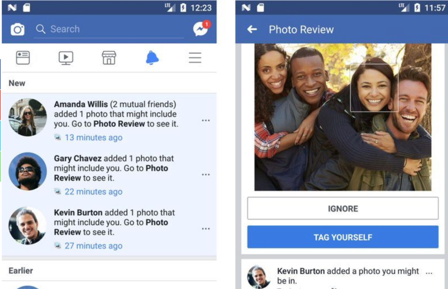Go back from Photo Review screen
The width and height of the screenshot is (448, 289).
pyautogui.click(x=252, y=29)
